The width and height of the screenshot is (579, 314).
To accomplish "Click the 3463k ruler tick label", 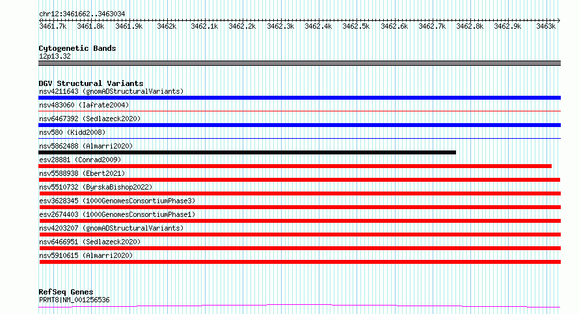I will click(x=546, y=27).
